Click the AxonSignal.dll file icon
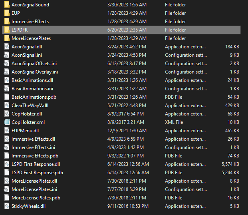Screen dimensions: 248x215 pyautogui.click(x=7, y=47)
